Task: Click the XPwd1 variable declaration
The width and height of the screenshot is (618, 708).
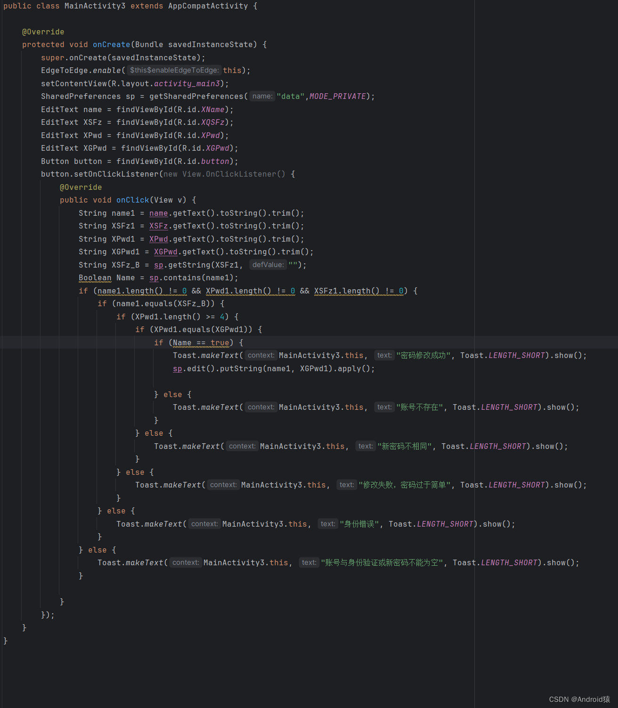Action: (x=123, y=239)
